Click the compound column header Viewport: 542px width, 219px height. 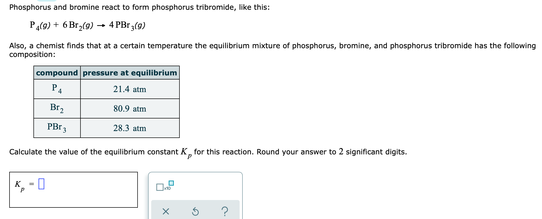click(x=57, y=73)
